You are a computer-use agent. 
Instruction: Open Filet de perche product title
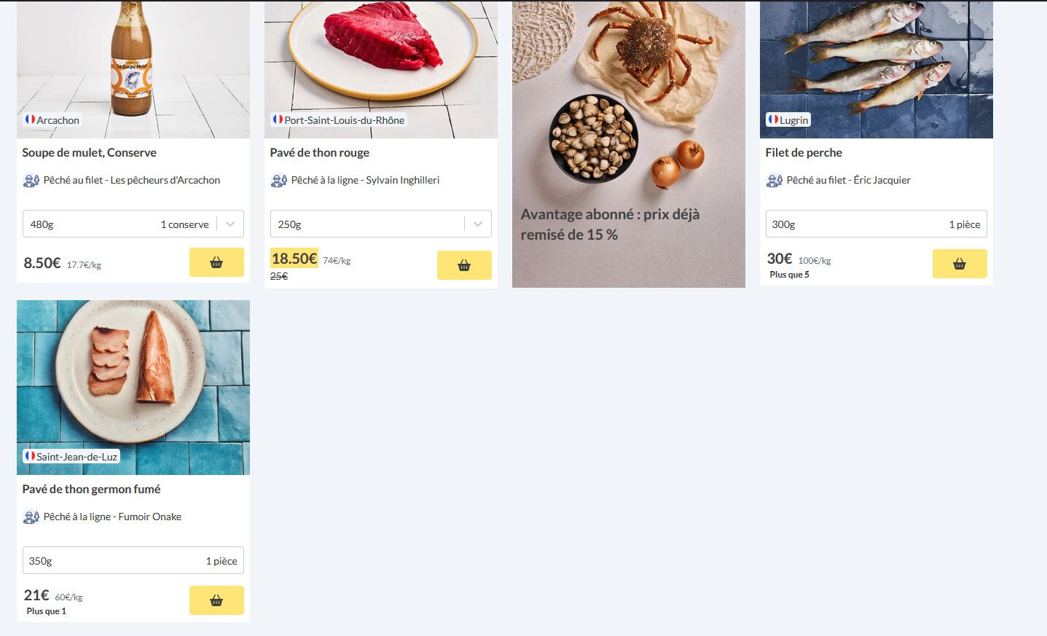(x=804, y=152)
